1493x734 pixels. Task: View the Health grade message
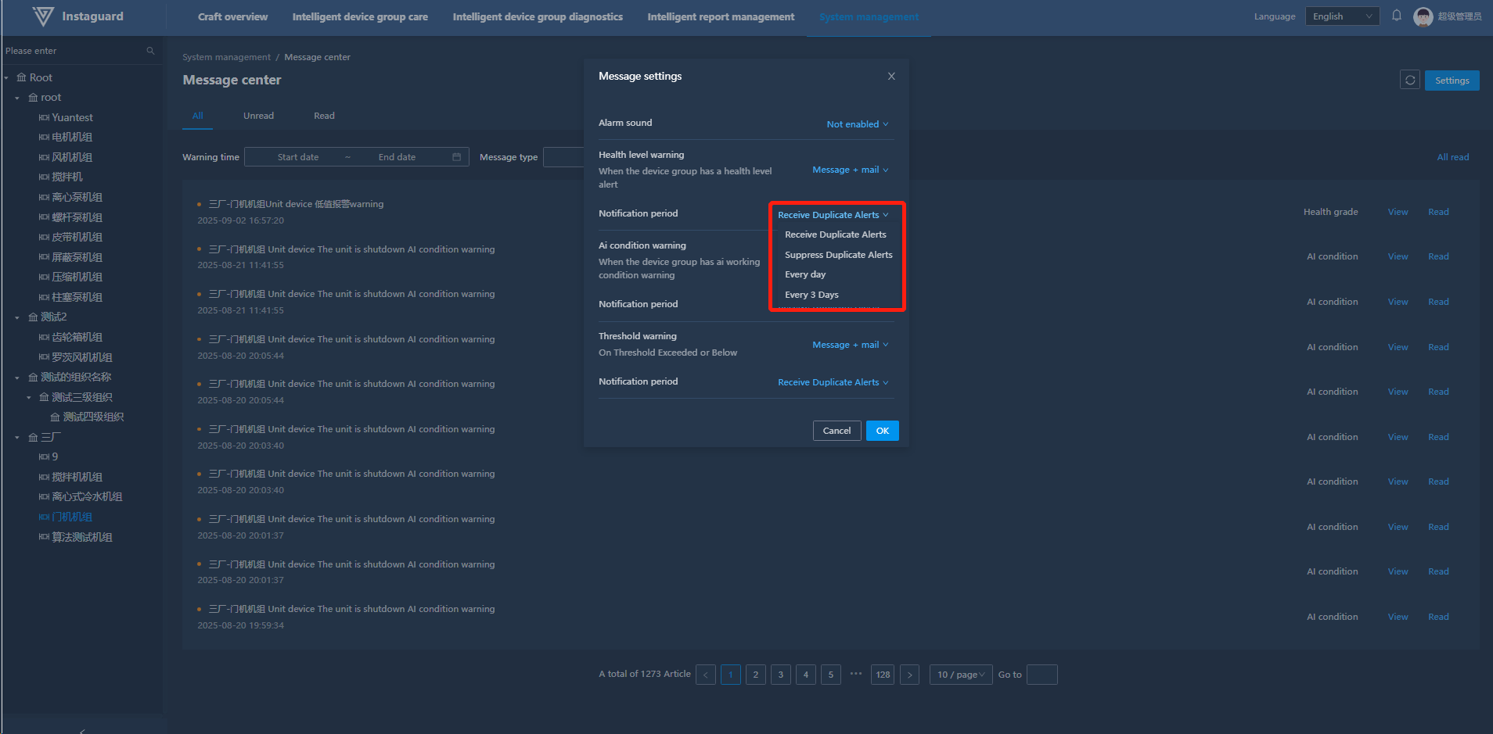pyautogui.click(x=1398, y=212)
